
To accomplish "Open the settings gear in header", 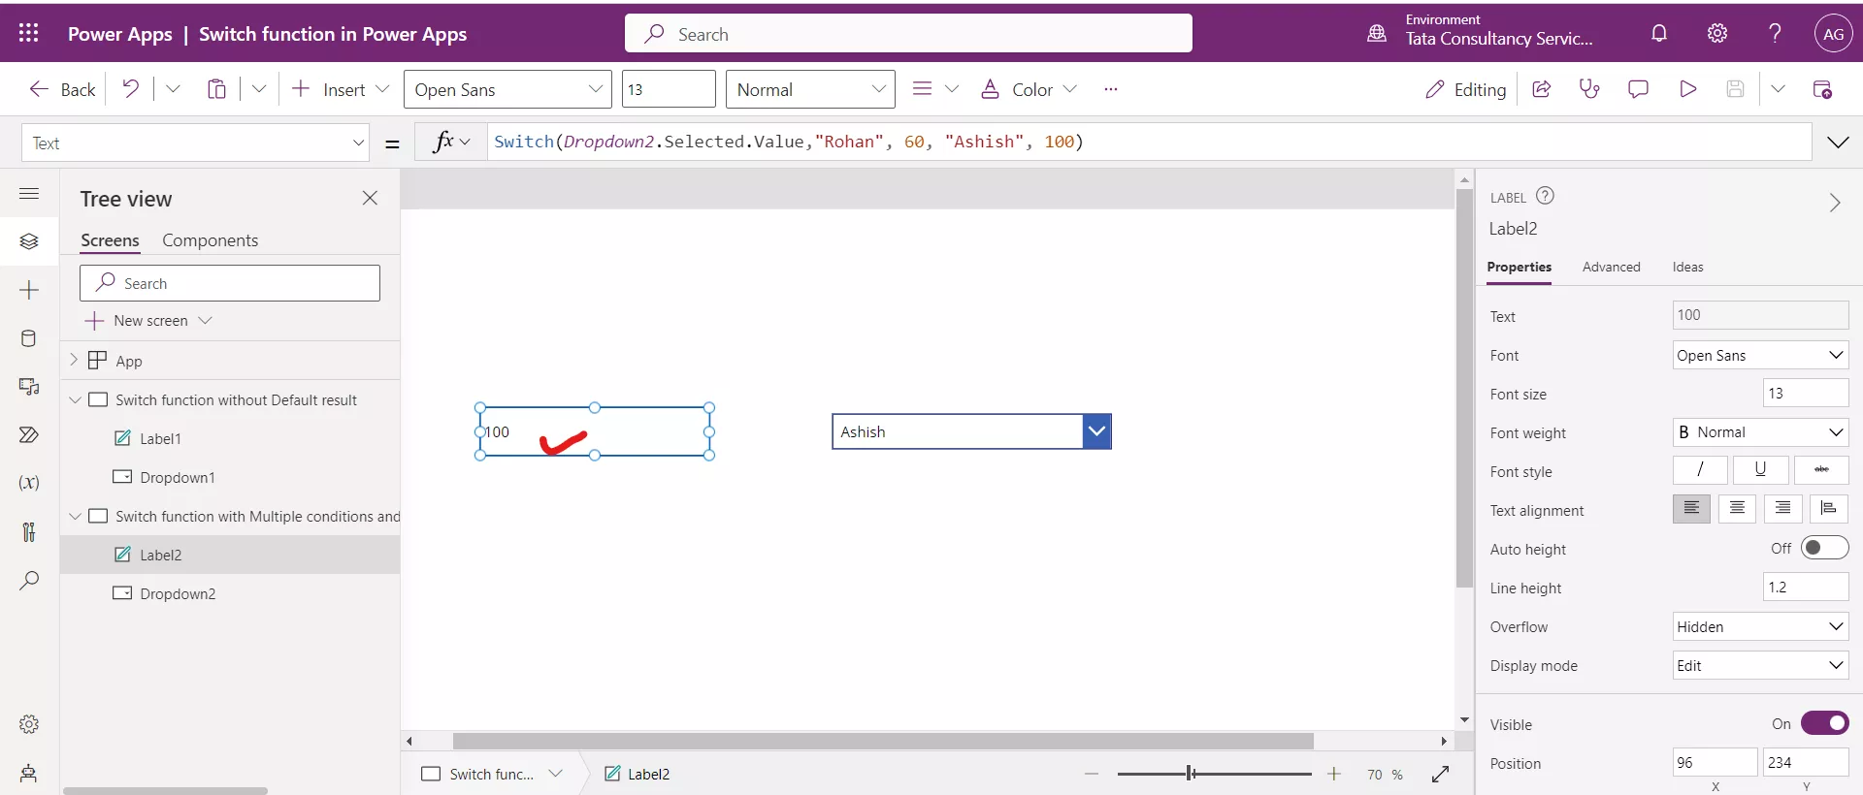I will pyautogui.click(x=1717, y=33).
